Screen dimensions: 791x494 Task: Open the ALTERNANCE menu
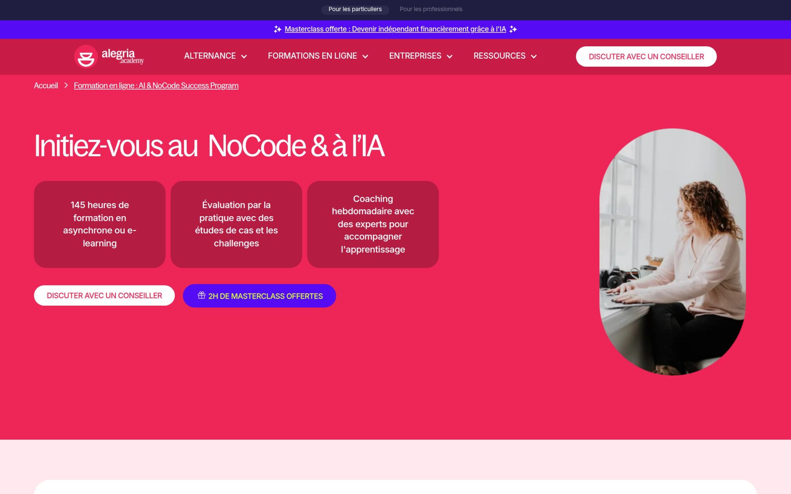210,56
